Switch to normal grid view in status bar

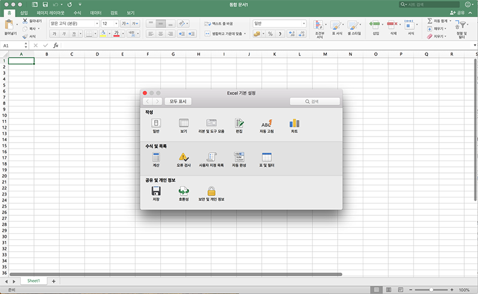pyautogui.click(x=376, y=290)
